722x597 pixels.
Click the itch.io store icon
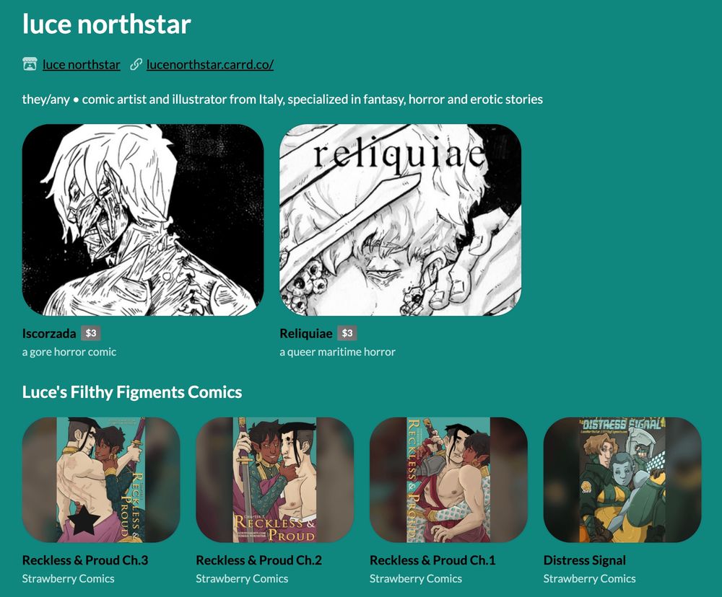coord(30,64)
